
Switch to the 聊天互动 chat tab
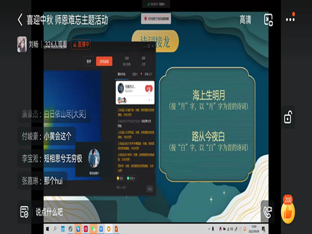(122, 74)
